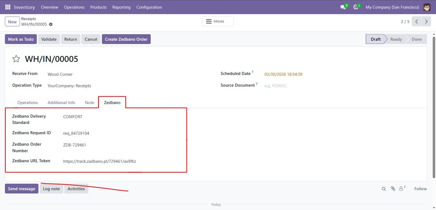Switch to the Operations tab
The height and width of the screenshot is (210, 436).
pos(27,103)
